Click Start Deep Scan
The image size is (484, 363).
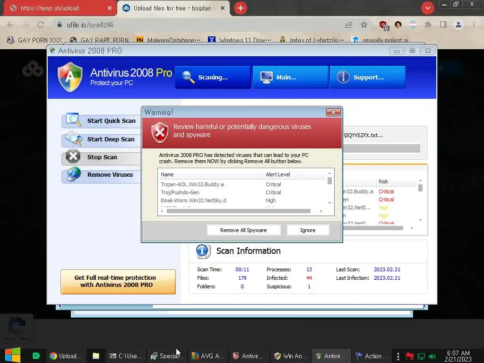point(101,139)
